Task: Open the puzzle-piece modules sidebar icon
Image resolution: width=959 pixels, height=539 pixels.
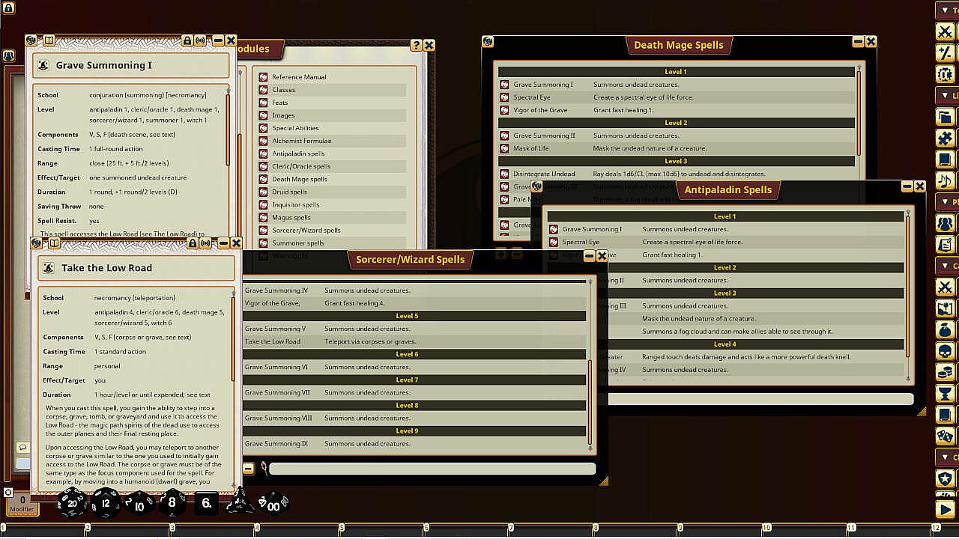Action: point(945,138)
